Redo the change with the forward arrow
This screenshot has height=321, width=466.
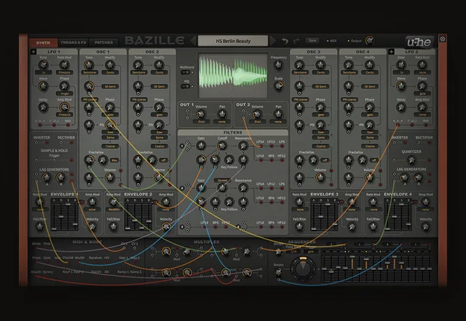pyautogui.click(x=296, y=41)
